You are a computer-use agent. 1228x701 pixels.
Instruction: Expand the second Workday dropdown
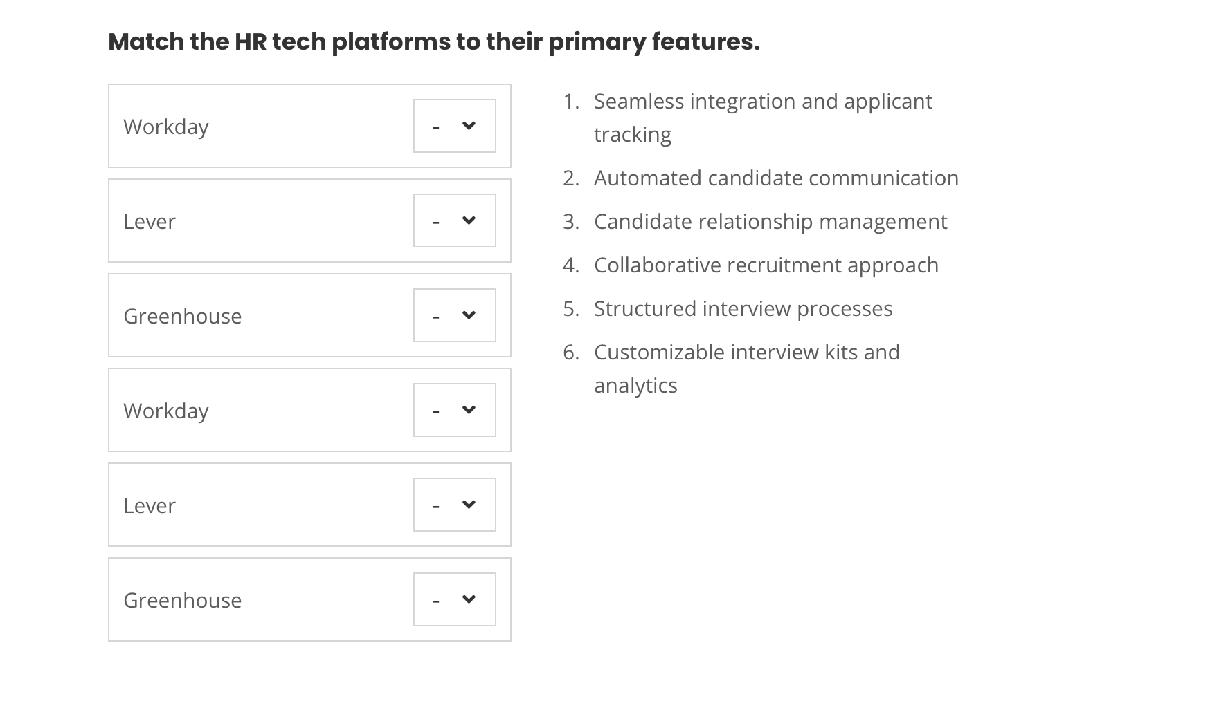[454, 409]
